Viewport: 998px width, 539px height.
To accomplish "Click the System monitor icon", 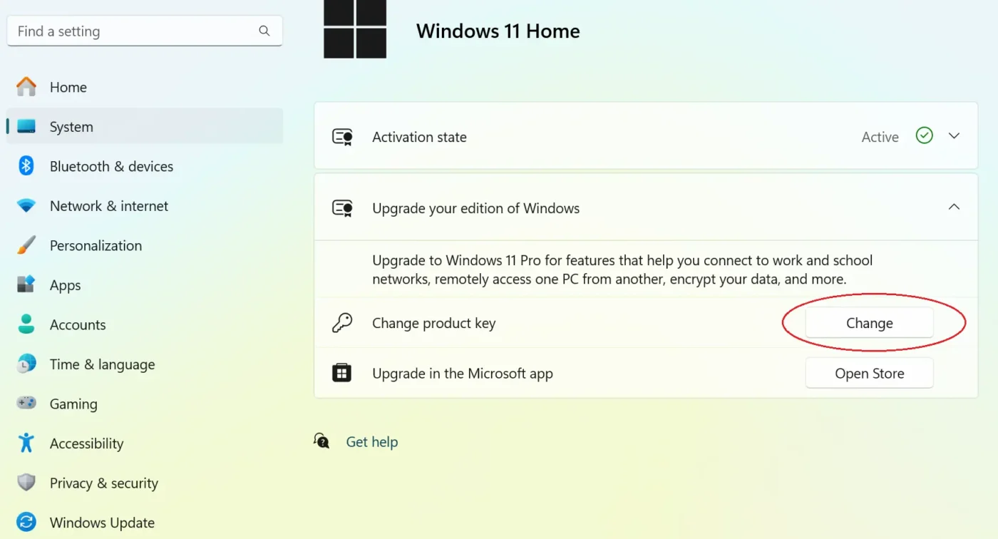I will [26, 127].
